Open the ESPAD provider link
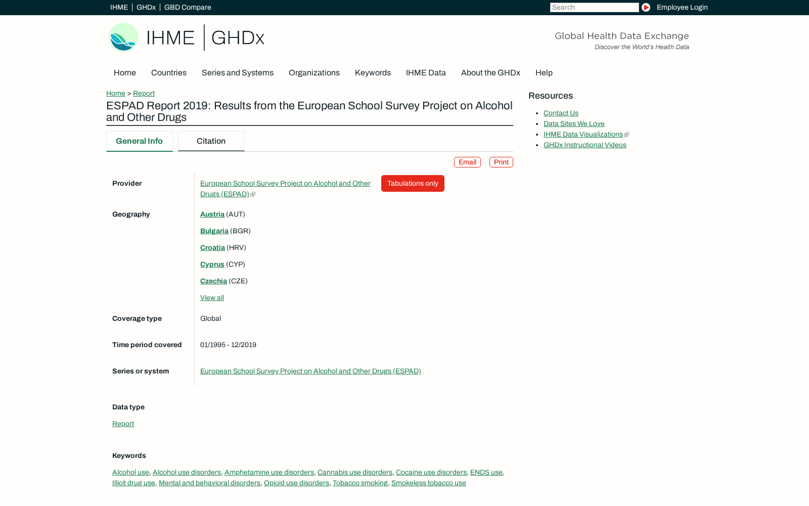The height and width of the screenshot is (506, 809). 285,189
